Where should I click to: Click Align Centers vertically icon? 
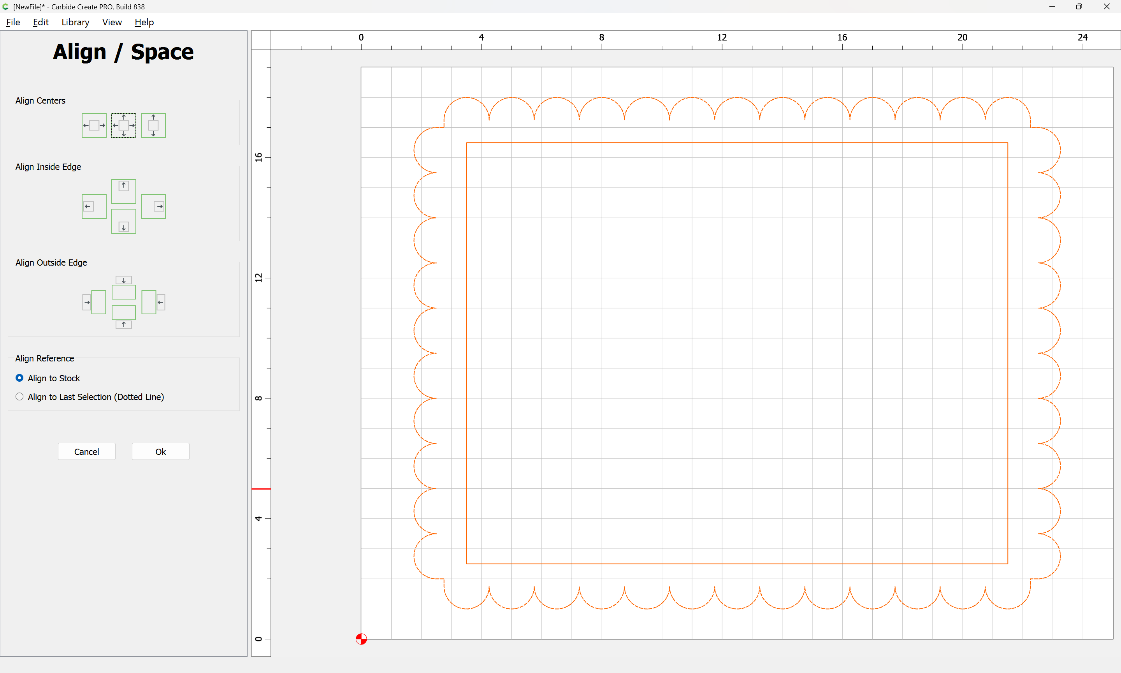pyautogui.click(x=153, y=125)
